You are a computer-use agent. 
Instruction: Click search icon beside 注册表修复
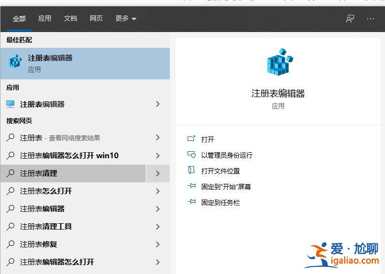pyautogui.click(x=10, y=244)
